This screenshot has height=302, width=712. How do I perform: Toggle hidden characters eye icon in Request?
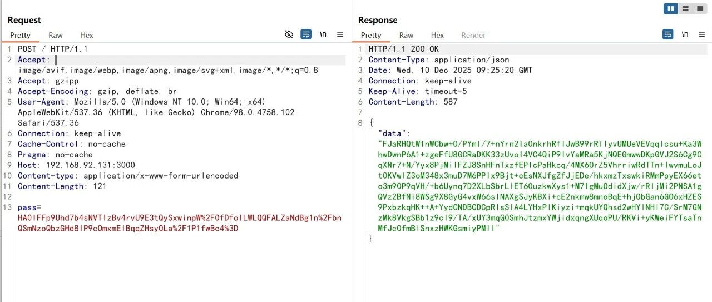(x=289, y=34)
